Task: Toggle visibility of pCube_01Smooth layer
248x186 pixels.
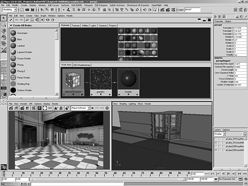Action: (216, 142)
